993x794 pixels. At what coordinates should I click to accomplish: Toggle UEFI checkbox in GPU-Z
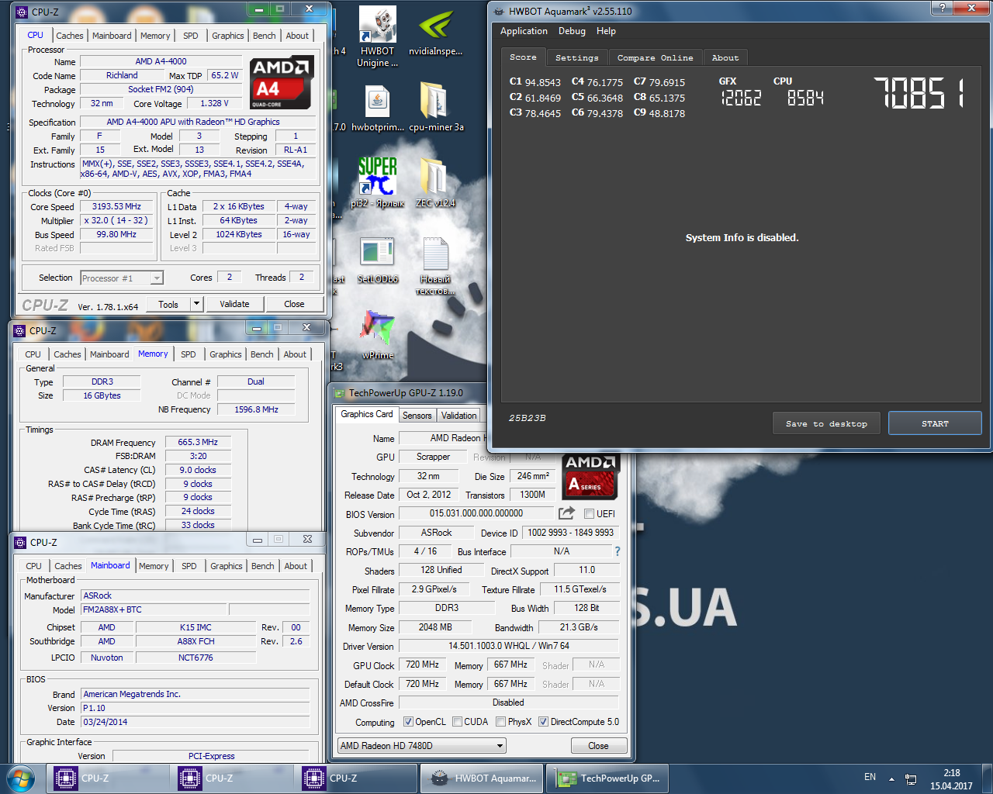tap(589, 513)
